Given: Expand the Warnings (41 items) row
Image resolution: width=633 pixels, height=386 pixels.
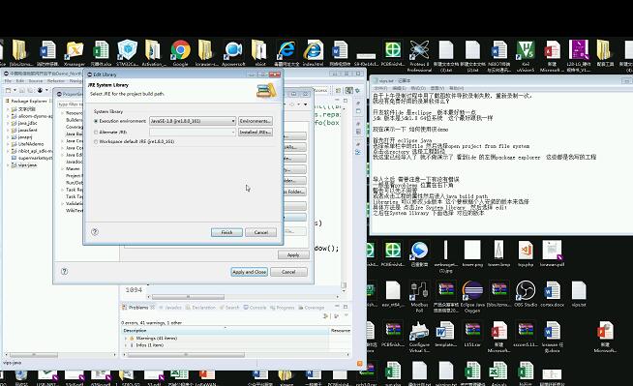Looking at the screenshot, I should 126,338.
